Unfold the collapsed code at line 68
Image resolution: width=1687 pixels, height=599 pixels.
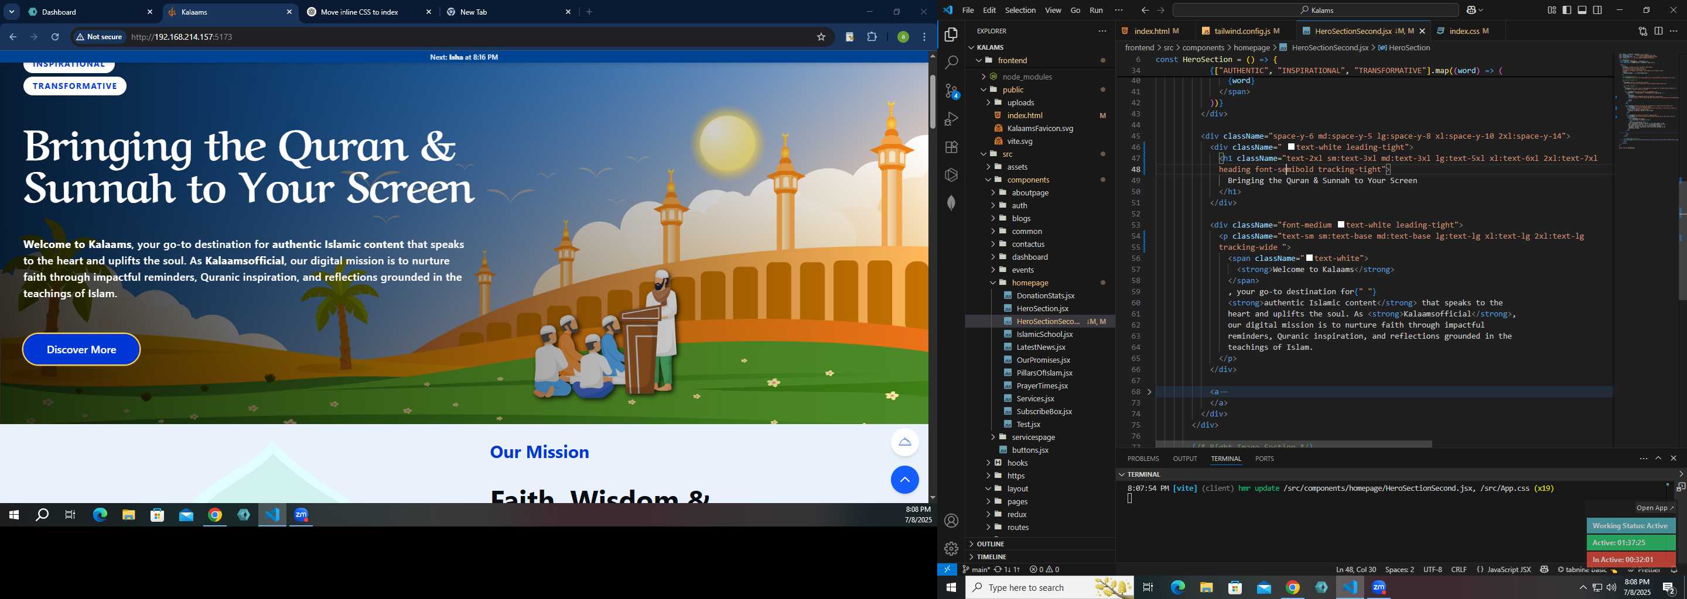[1149, 393]
